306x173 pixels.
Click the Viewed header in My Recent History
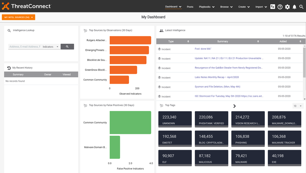tap(66, 74)
